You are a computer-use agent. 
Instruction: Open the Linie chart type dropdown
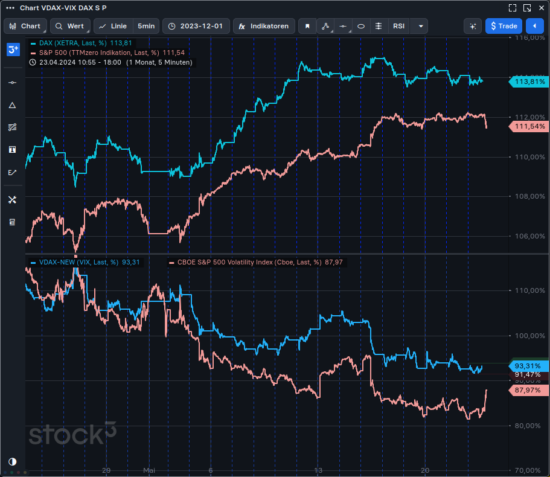(113, 26)
